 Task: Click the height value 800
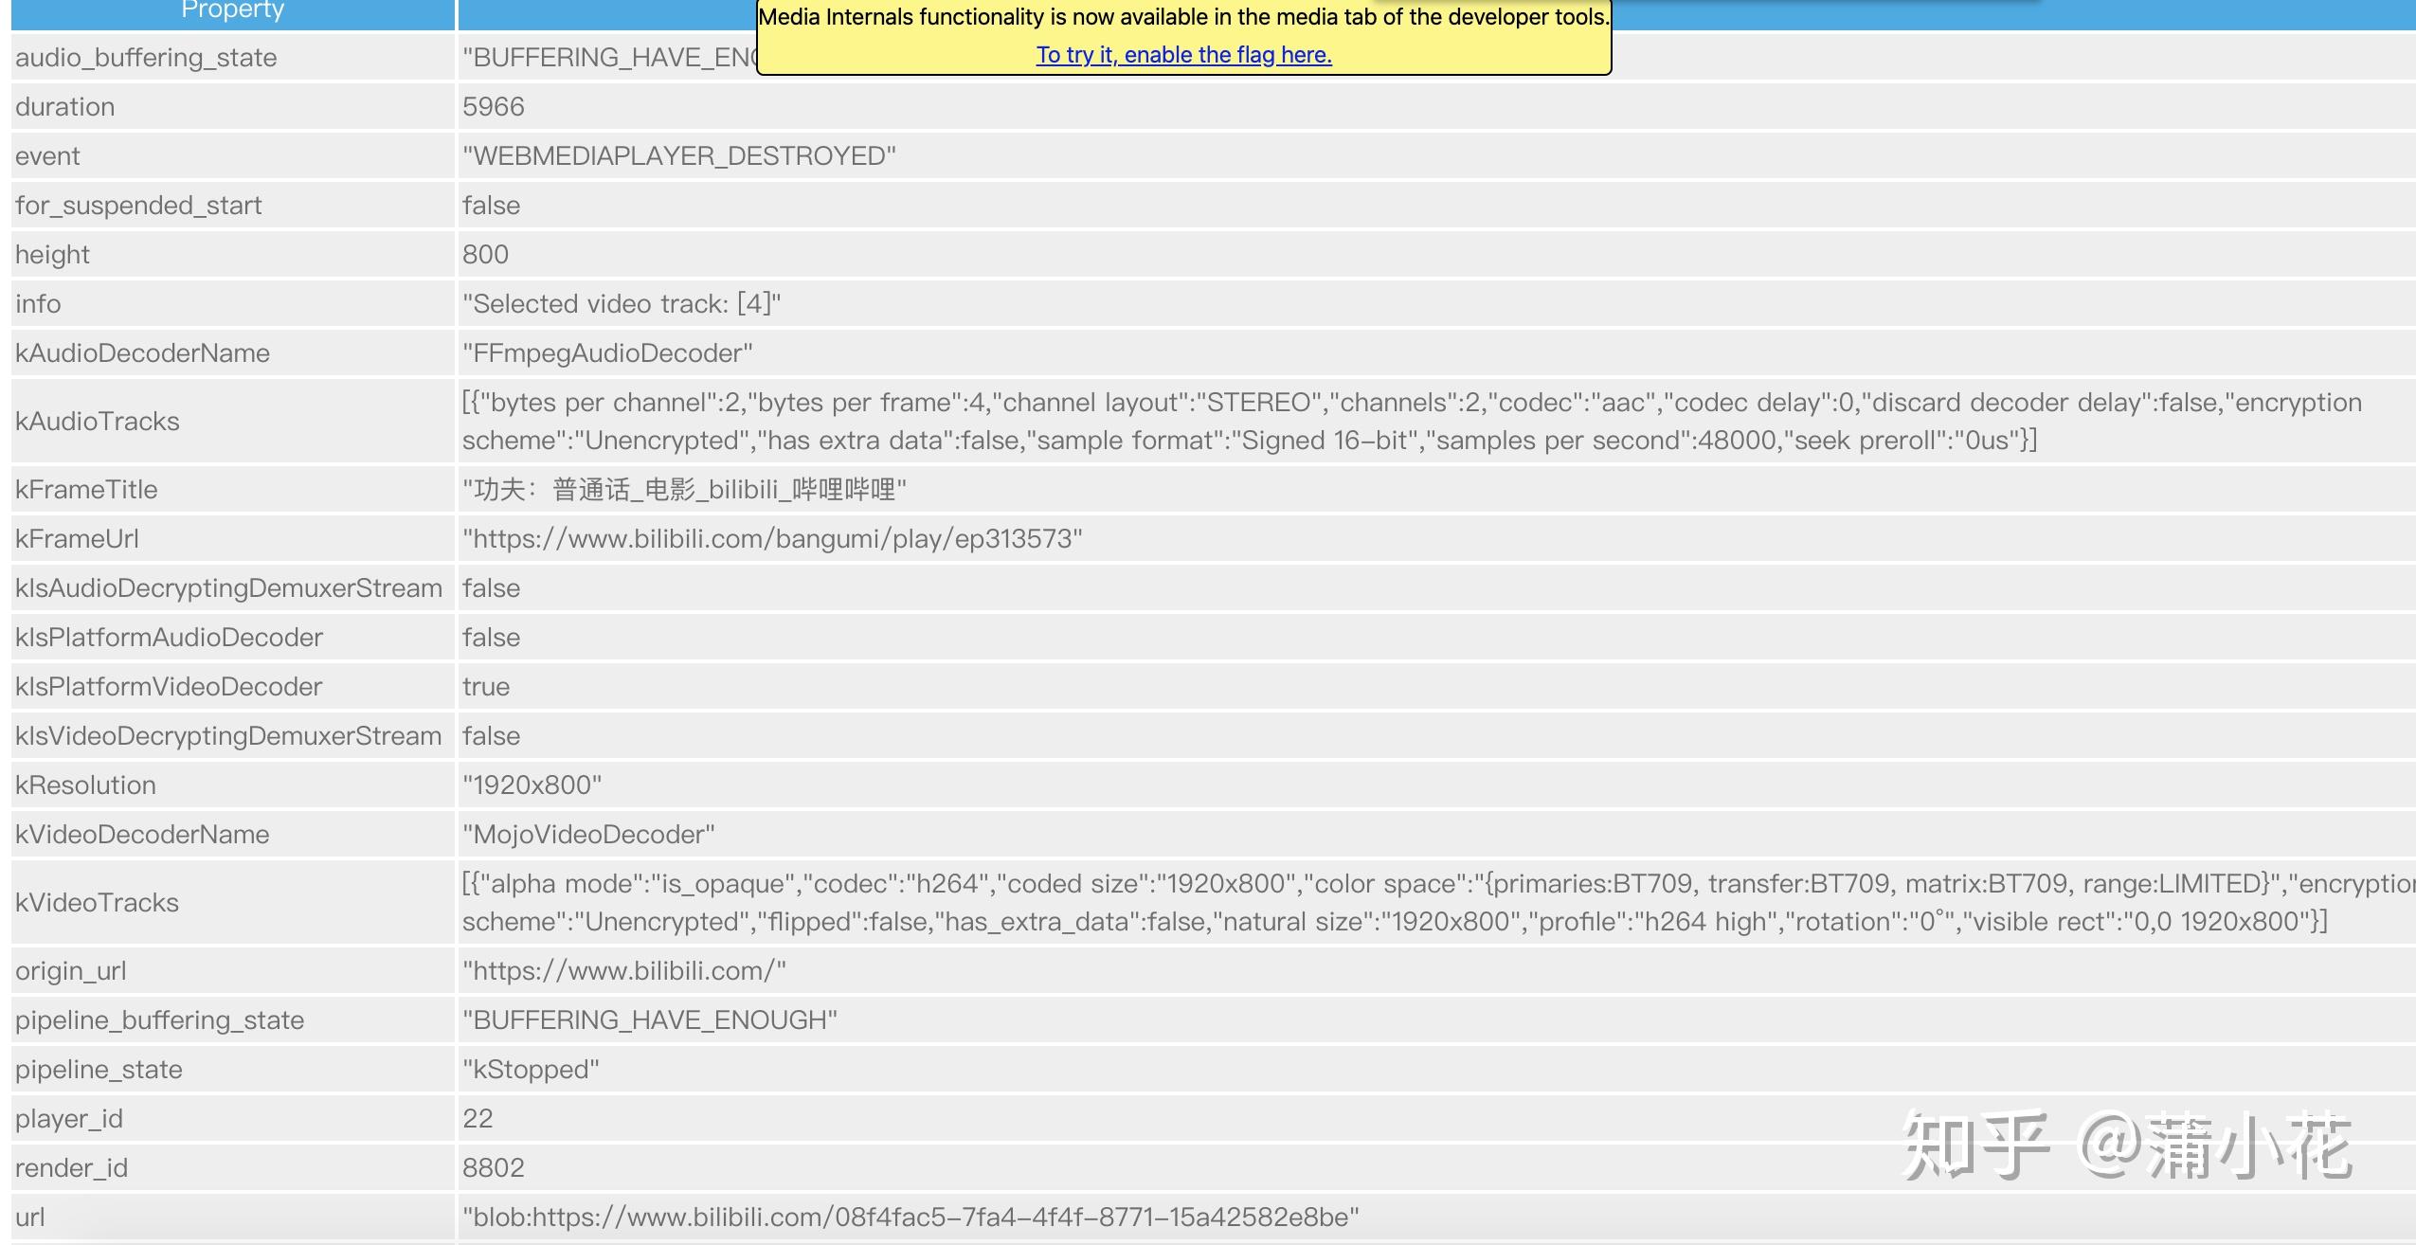click(485, 254)
